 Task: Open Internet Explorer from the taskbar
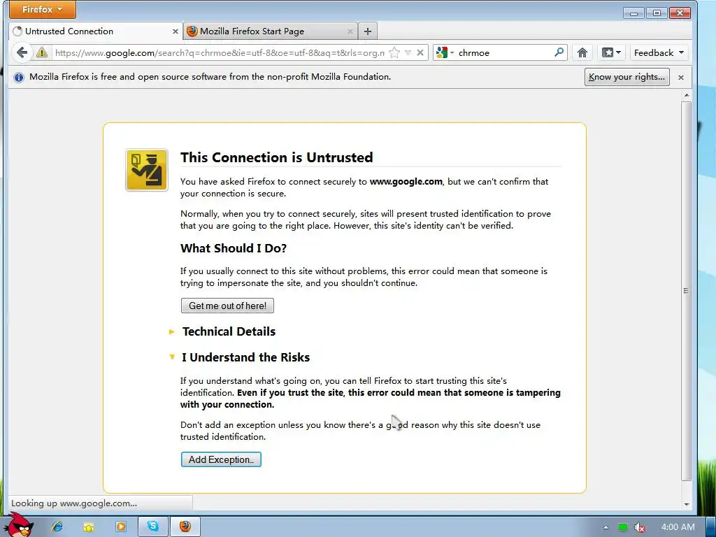pos(57,527)
